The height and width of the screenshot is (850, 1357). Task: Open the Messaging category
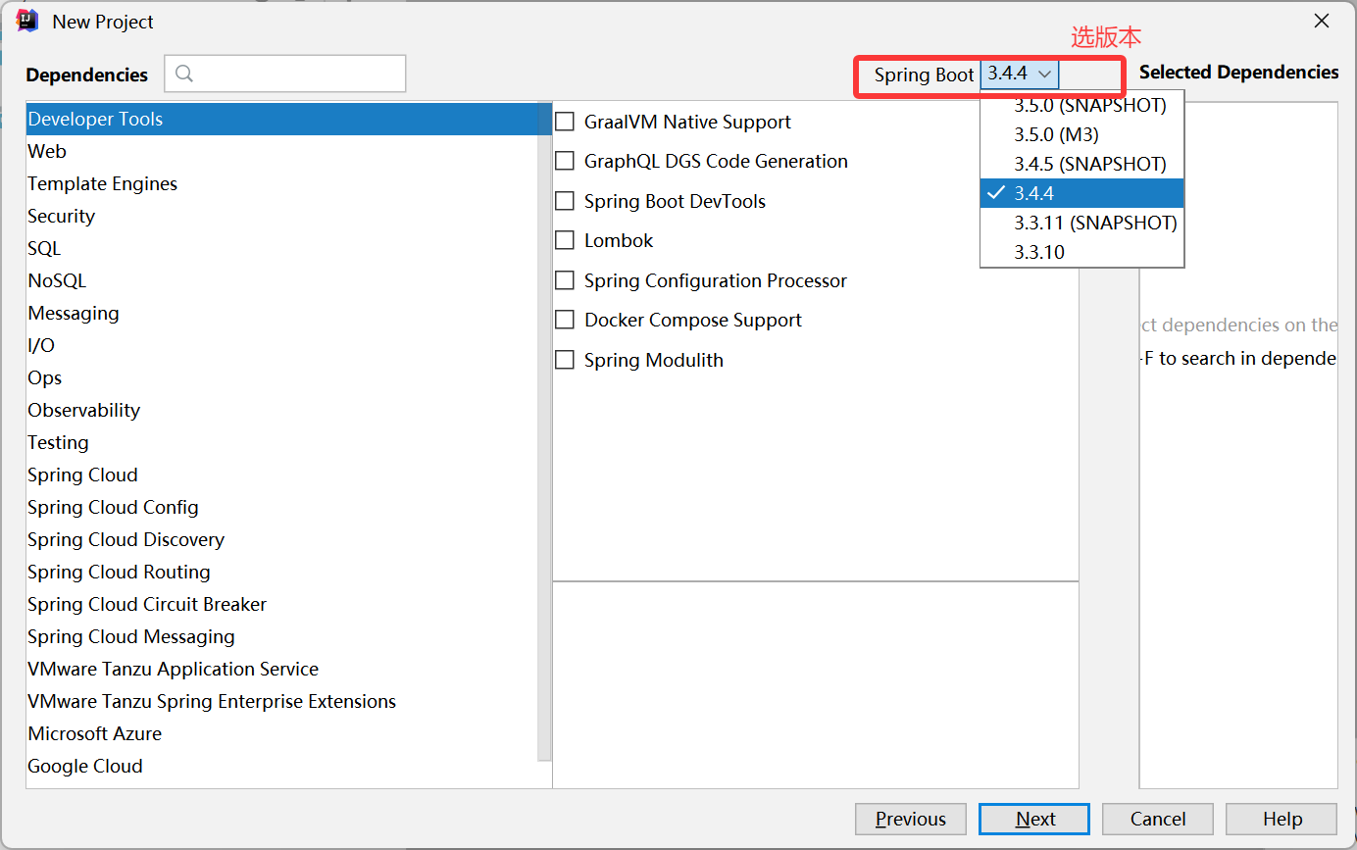282,313
